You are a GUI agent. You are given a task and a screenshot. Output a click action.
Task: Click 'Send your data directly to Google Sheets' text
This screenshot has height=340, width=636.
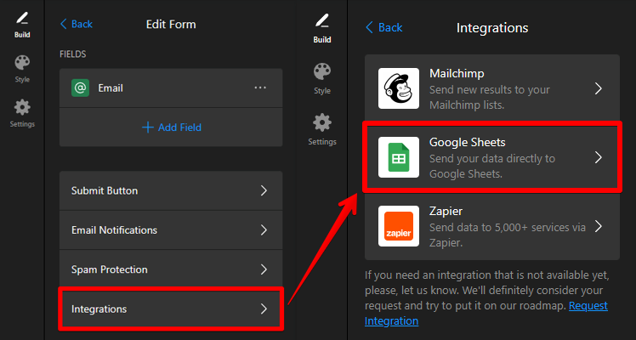point(492,166)
